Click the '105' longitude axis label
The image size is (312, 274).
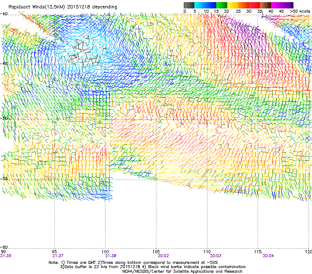click(156, 252)
